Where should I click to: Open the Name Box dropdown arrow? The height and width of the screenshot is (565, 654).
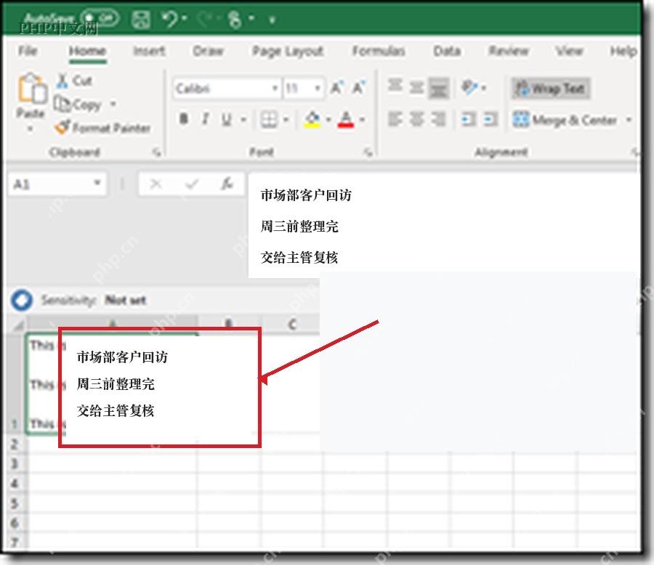(97, 183)
